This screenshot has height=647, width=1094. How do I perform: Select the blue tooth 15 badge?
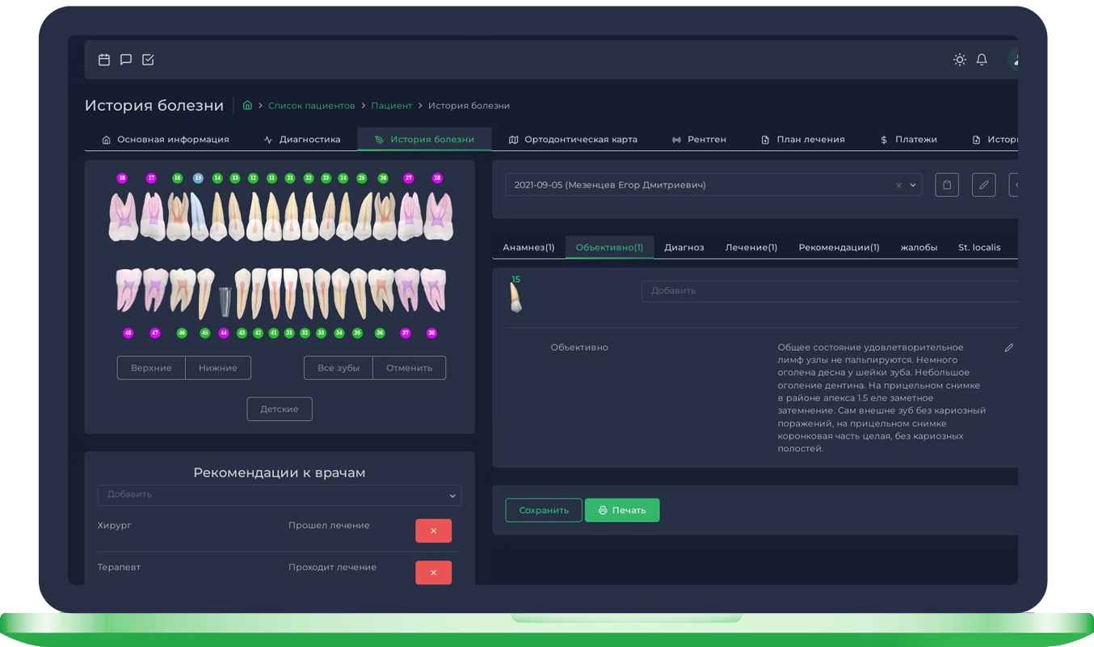point(198,178)
